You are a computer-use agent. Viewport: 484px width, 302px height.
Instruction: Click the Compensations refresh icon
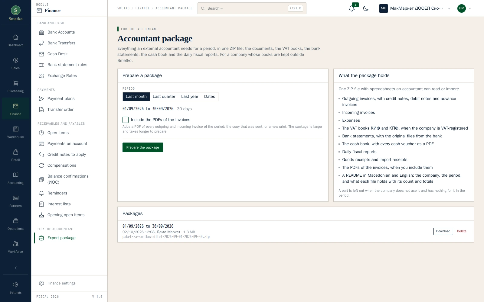41,165
